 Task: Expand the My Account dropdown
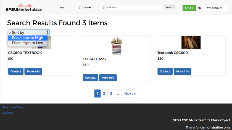(216, 8)
